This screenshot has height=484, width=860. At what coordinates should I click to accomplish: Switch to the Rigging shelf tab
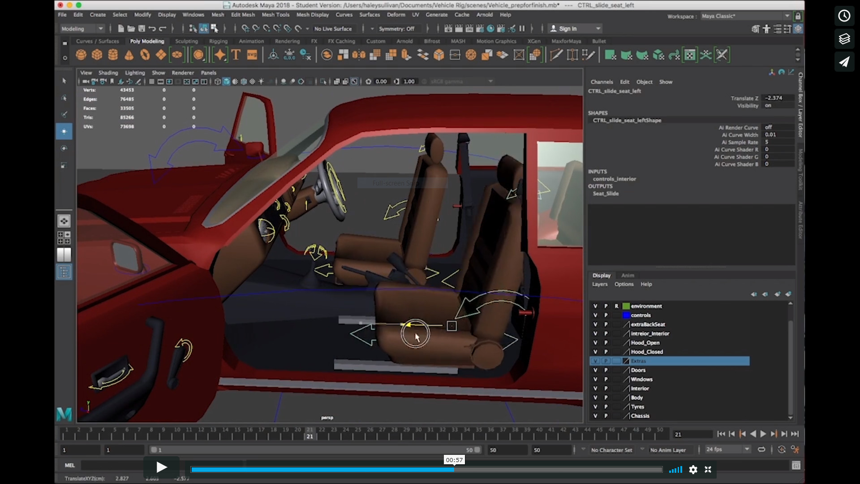[x=219, y=41]
